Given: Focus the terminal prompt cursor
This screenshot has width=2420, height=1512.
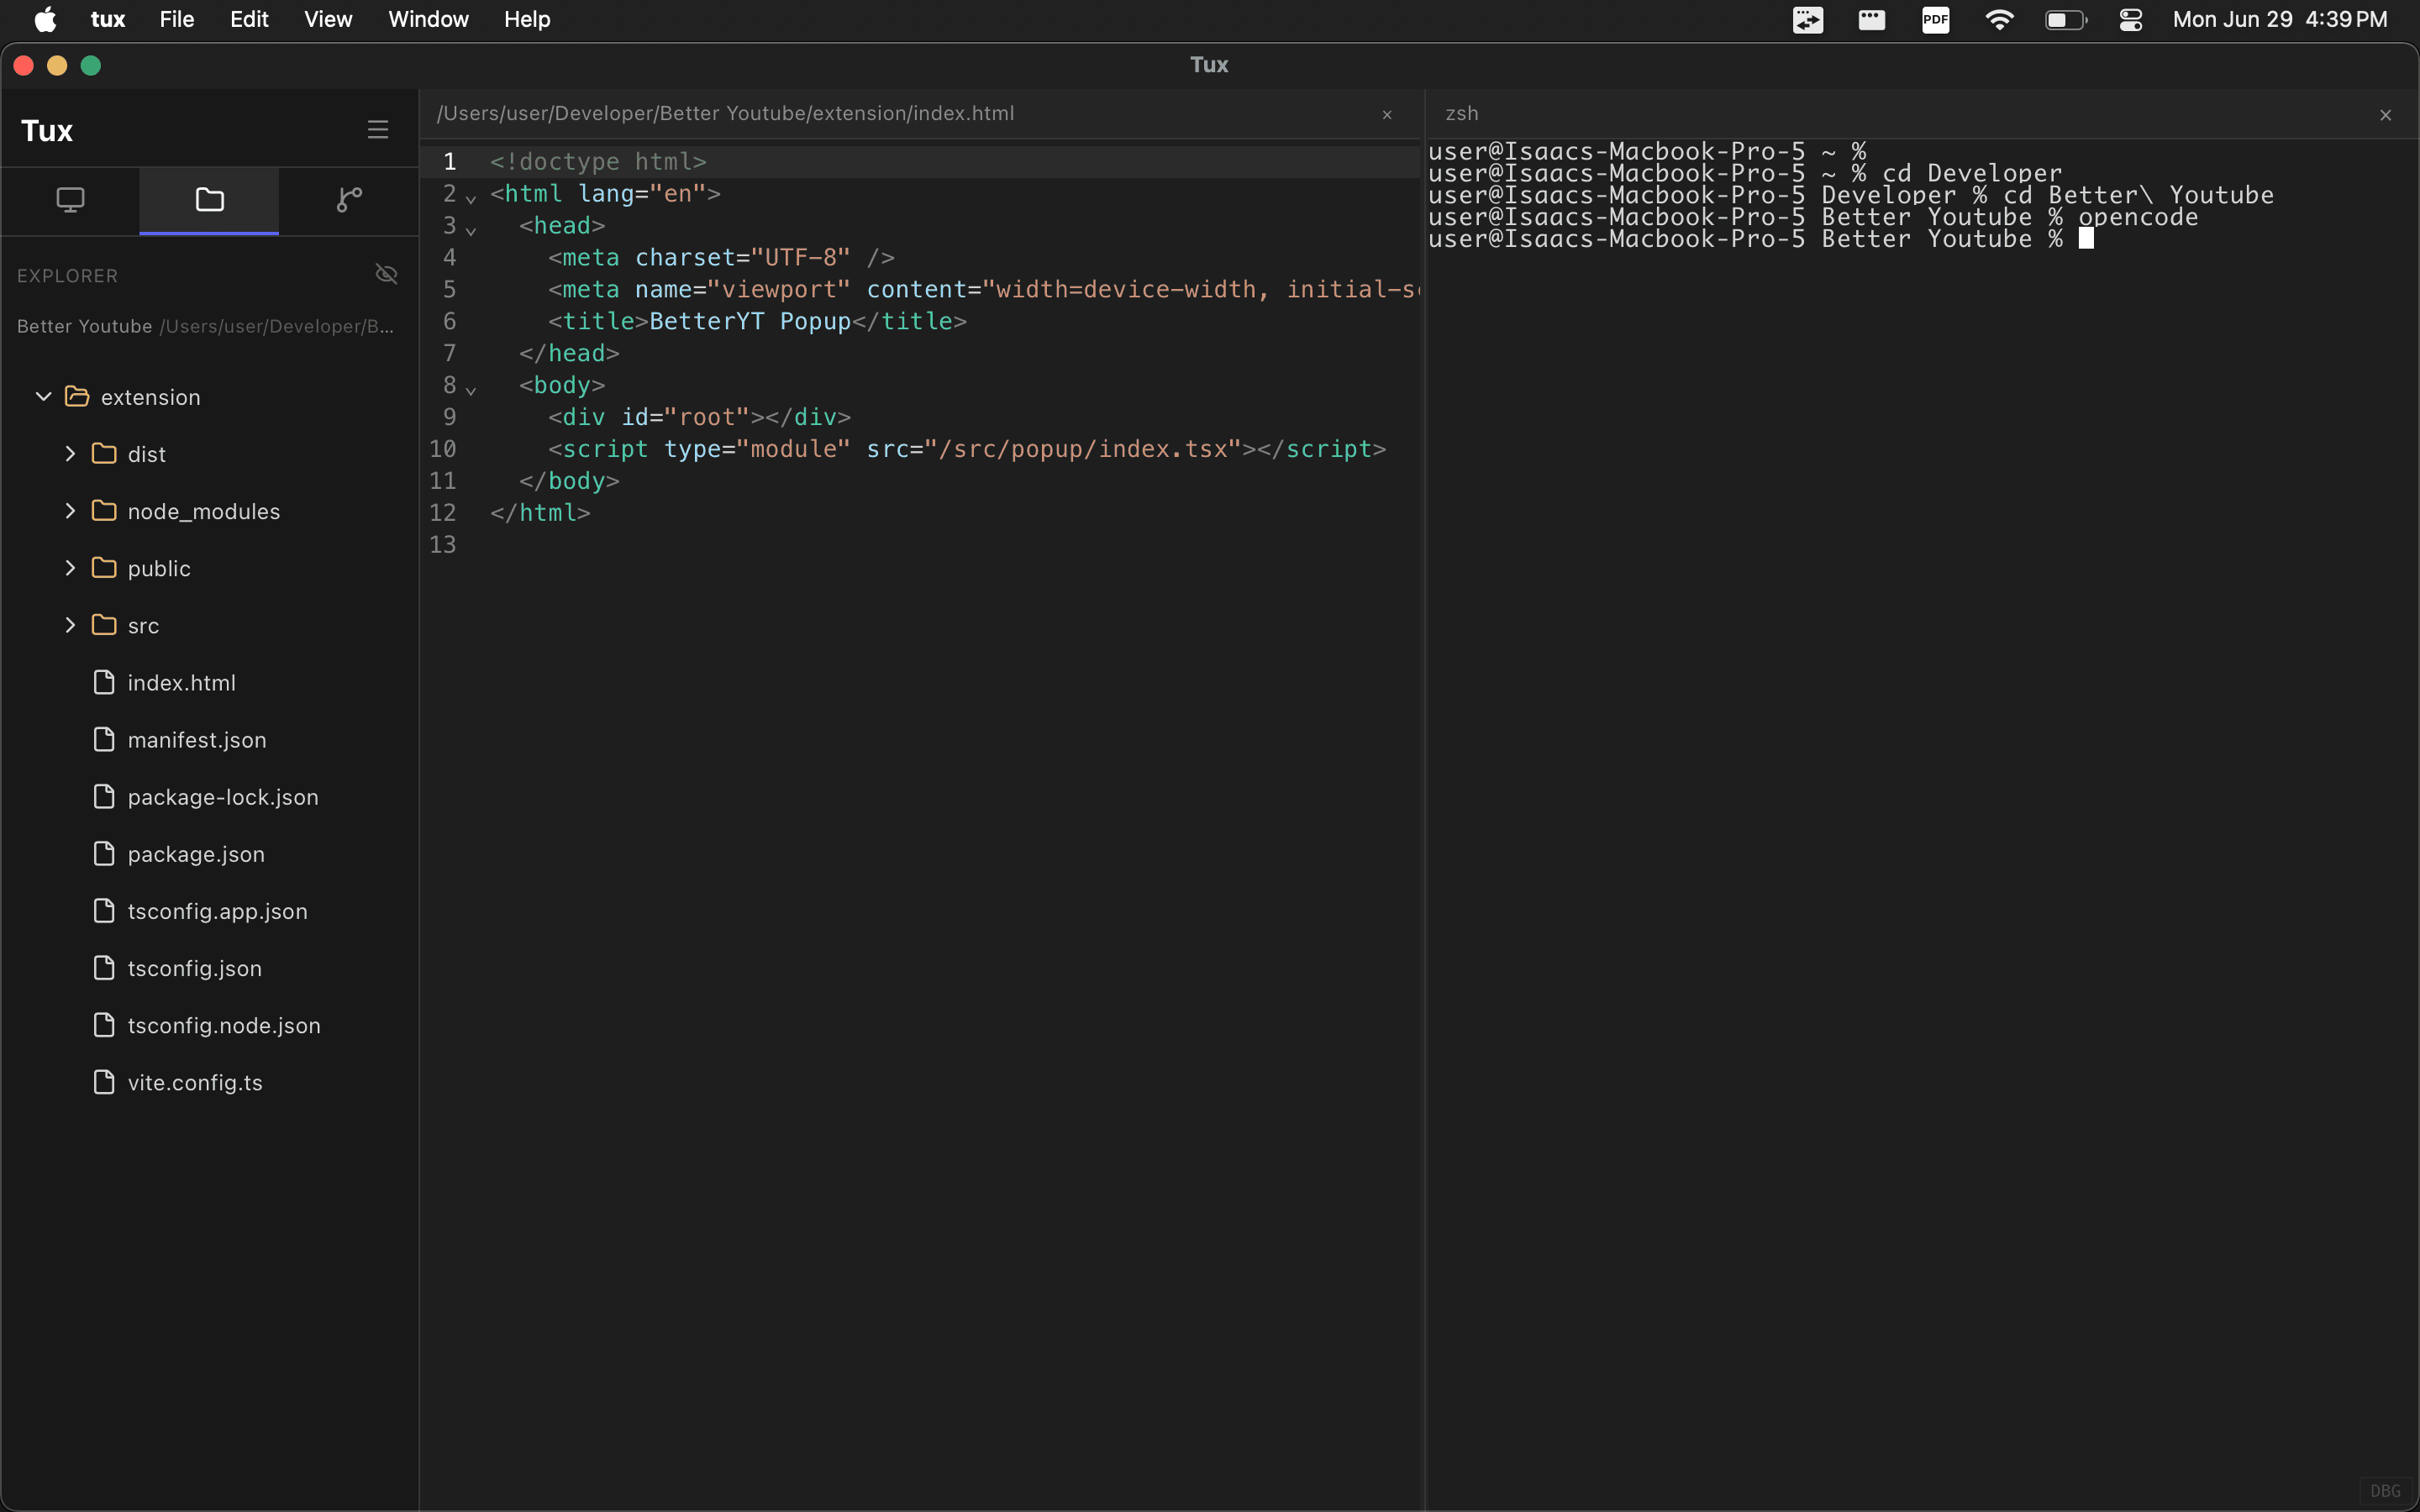Looking at the screenshot, I should [x=2086, y=239].
